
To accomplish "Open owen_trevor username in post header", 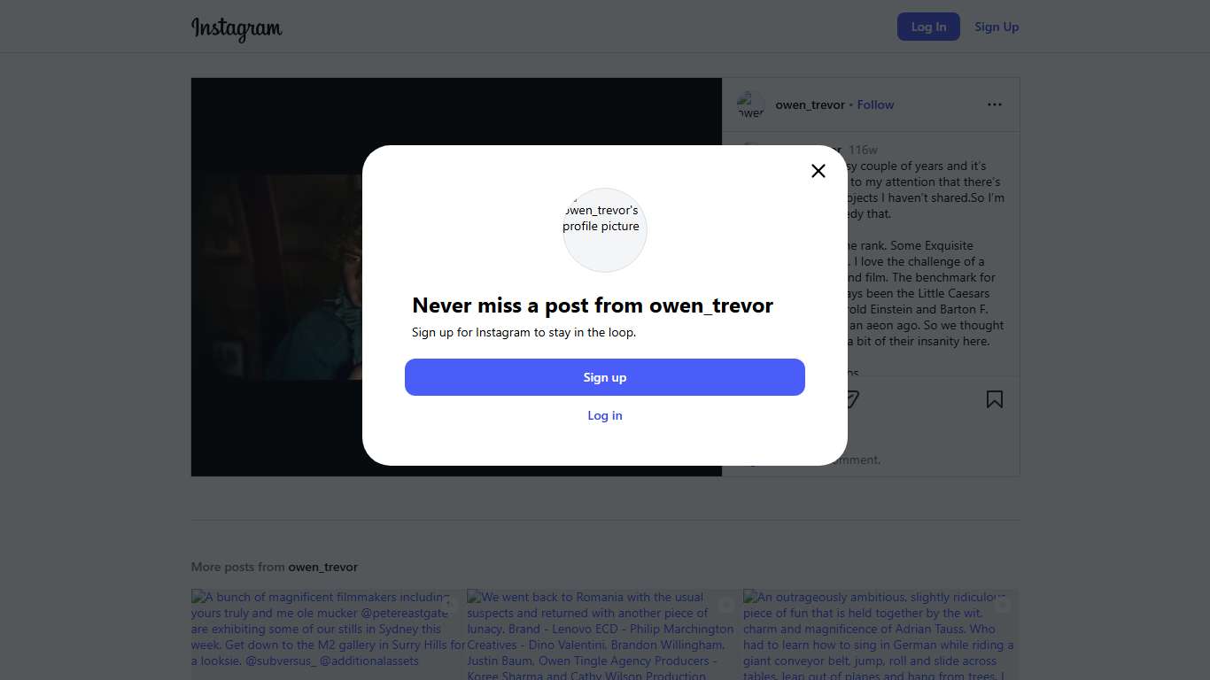I will [x=810, y=104].
